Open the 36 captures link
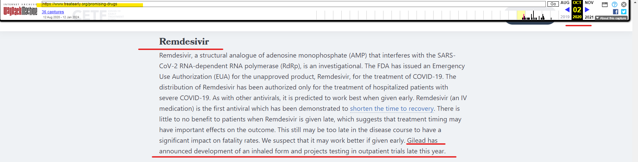This screenshot has height=162, width=638. (x=53, y=12)
